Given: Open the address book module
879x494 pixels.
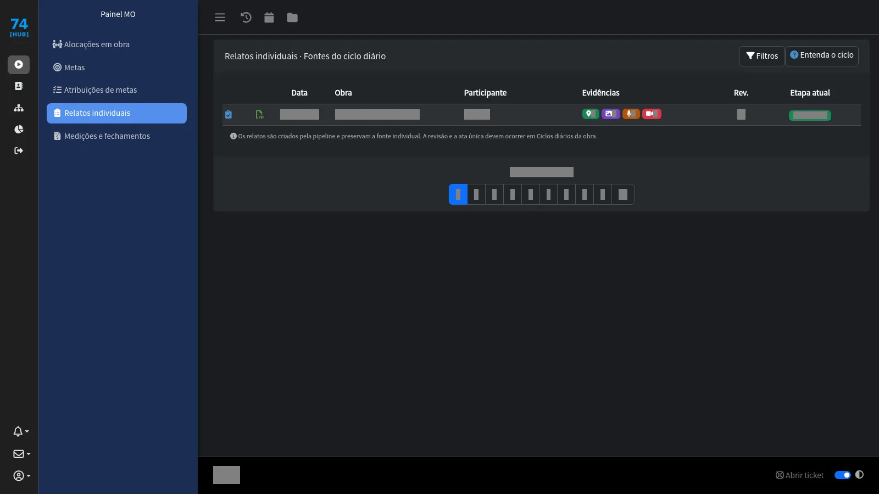Looking at the screenshot, I should [x=19, y=86].
